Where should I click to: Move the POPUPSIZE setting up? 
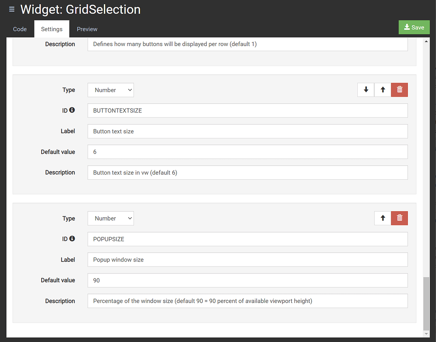click(x=383, y=218)
